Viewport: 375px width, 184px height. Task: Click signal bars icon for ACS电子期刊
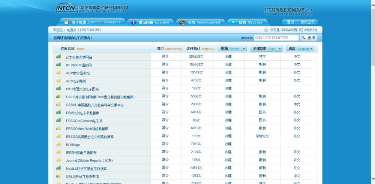pos(58,80)
